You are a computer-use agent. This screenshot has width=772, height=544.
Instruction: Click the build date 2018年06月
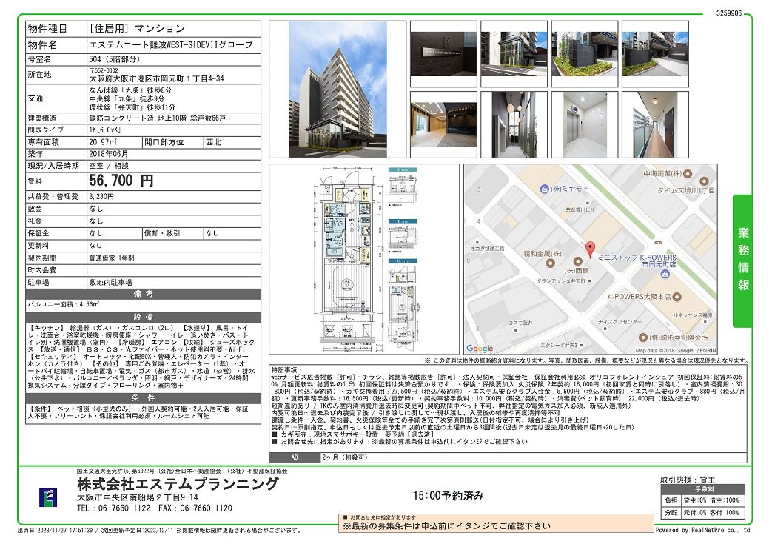tap(108, 154)
